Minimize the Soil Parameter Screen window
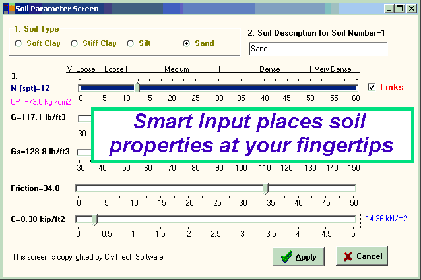The height and width of the screenshot is (280, 421). pyautogui.click(x=388, y=9)
